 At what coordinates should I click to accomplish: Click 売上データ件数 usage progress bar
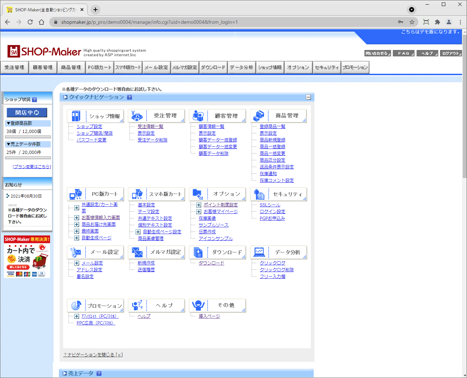click(28, 158)
